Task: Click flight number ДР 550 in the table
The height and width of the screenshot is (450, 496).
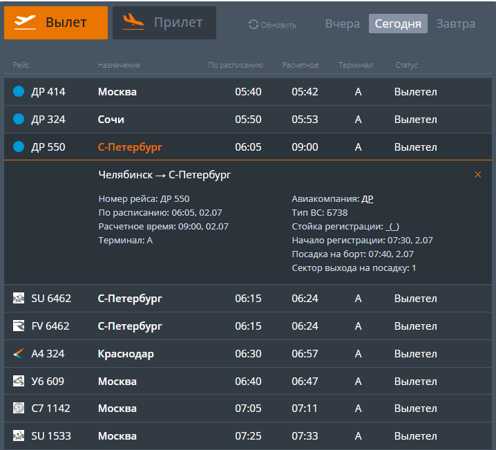Action: tap(48, 147)
